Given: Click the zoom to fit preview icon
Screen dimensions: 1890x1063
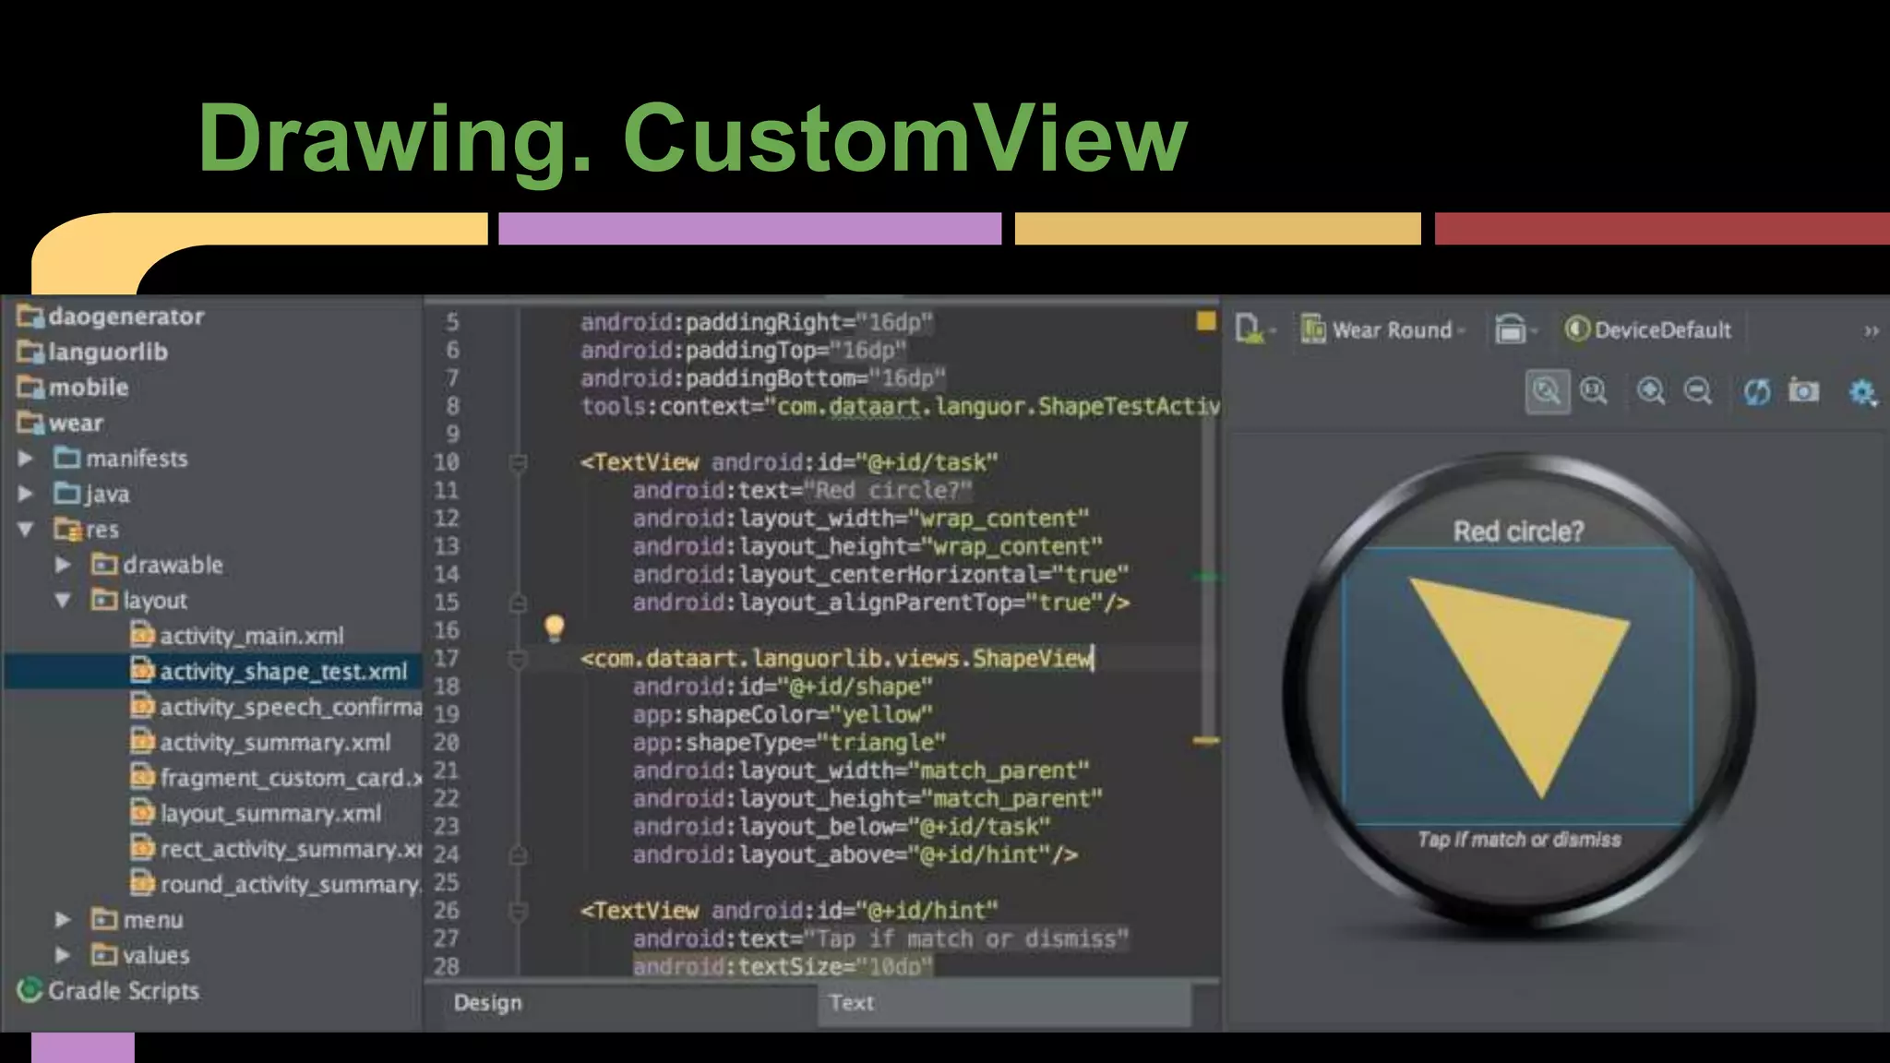Looking at the screenshot, I should pyautogui.click(x=1547, y=392).
